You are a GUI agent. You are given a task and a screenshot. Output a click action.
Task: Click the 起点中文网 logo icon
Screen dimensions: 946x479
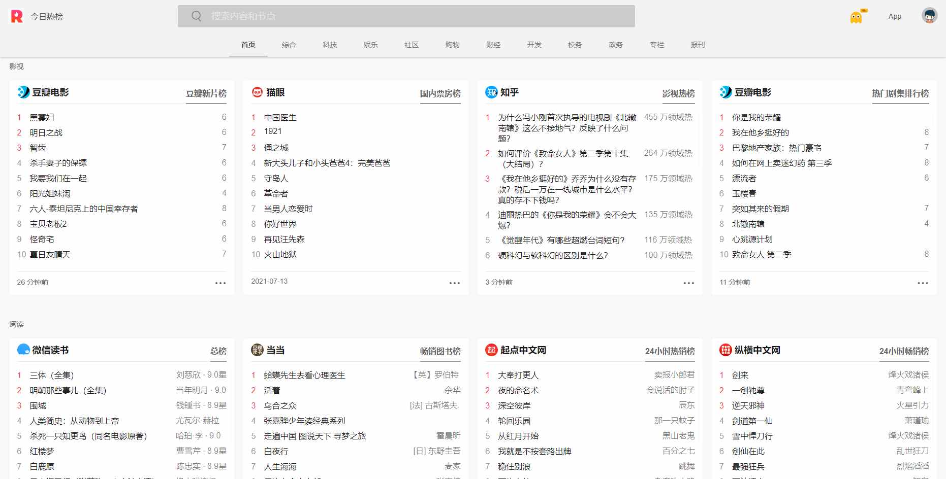pyautogui.click(x=491, y=350)
